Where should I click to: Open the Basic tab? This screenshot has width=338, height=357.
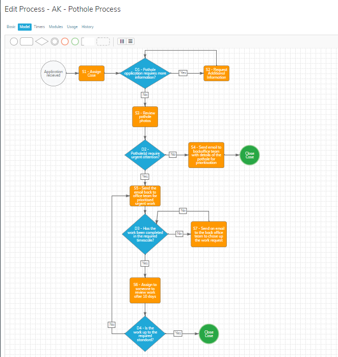(x=11, y=27)
